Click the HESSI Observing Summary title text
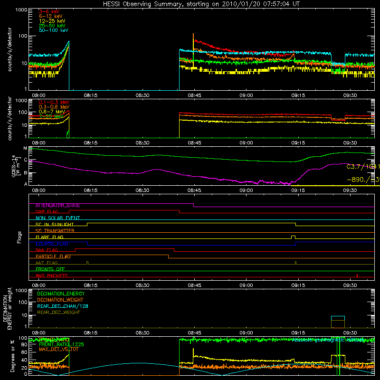The height and width of the screenshot is (380, 380). pos(201,4)
